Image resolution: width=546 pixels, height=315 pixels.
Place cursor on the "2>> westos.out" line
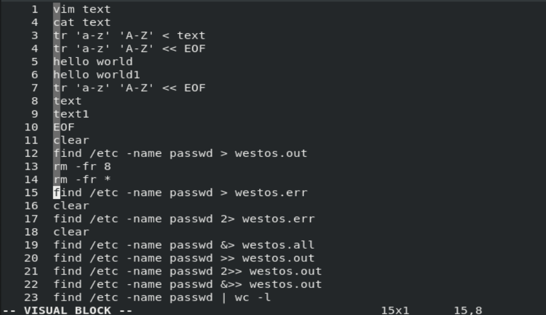[187, 272]
